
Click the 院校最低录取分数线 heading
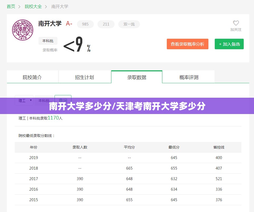coord(36,136)
